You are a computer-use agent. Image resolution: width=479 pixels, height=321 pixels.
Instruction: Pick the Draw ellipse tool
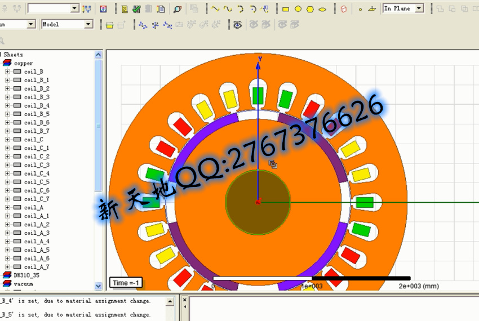[x=322, y=9]
